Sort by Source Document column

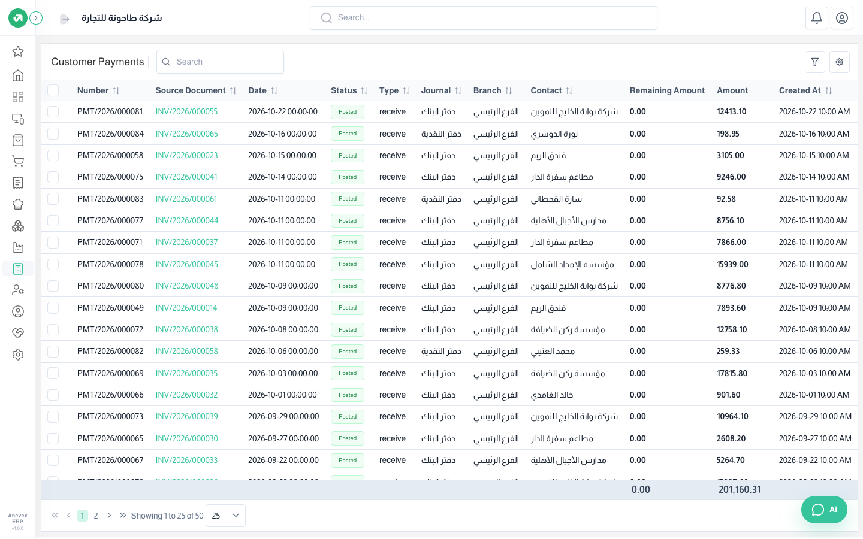[x=233, y=91]
